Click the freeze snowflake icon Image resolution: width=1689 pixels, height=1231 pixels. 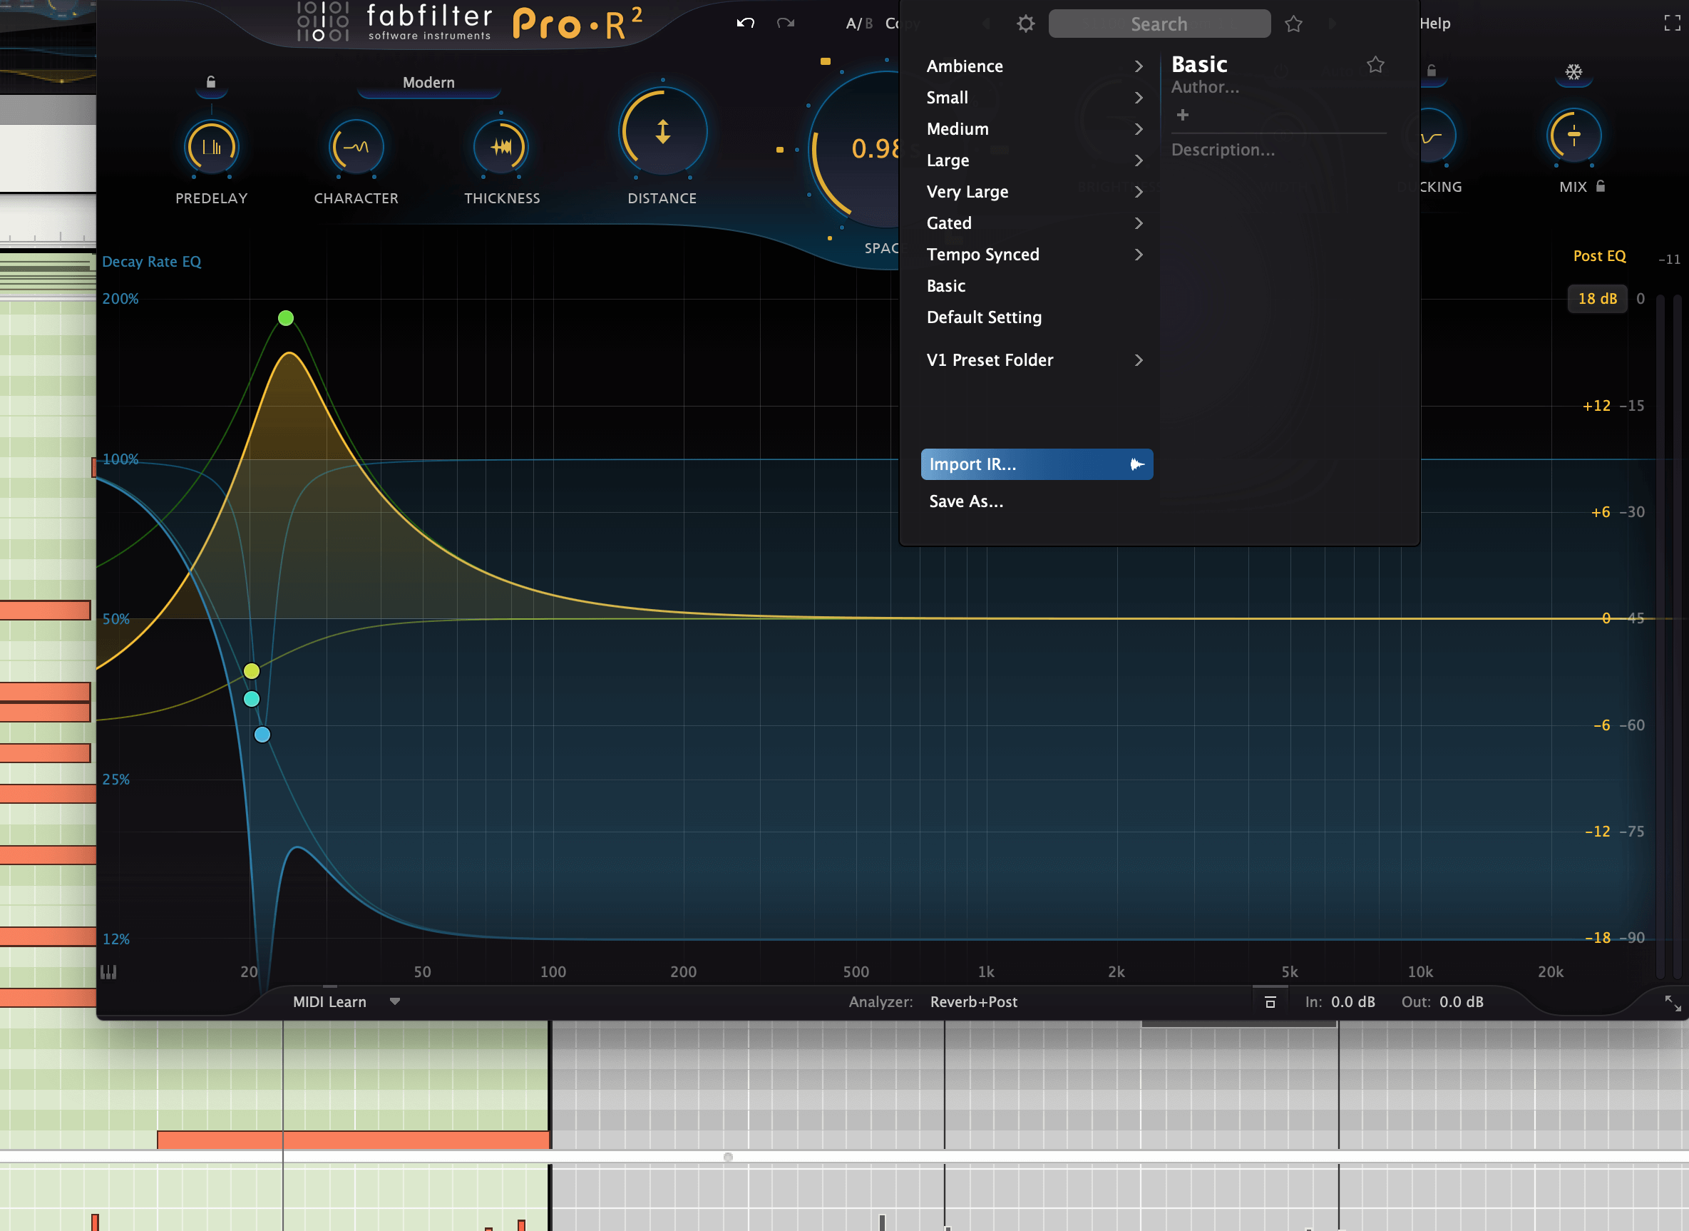pyautogui.click(x=1573, y=72)
